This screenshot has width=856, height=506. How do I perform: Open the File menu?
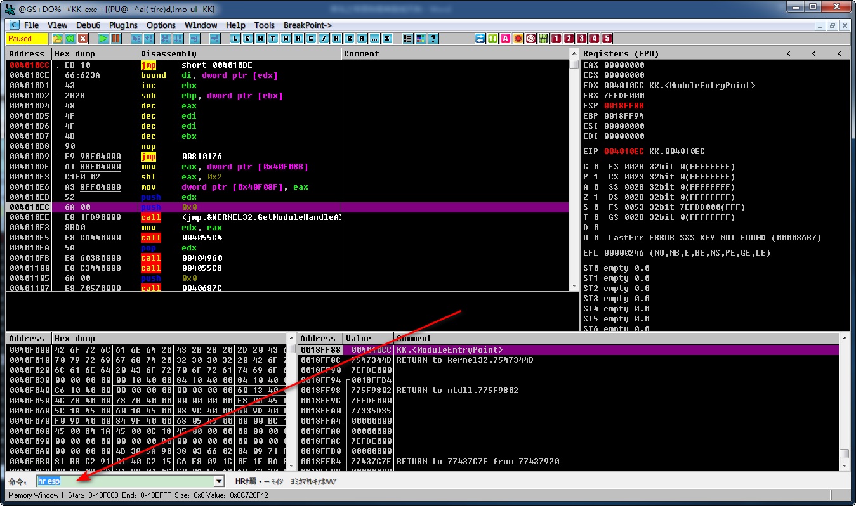pyautogui.click(x=31, y=25)
